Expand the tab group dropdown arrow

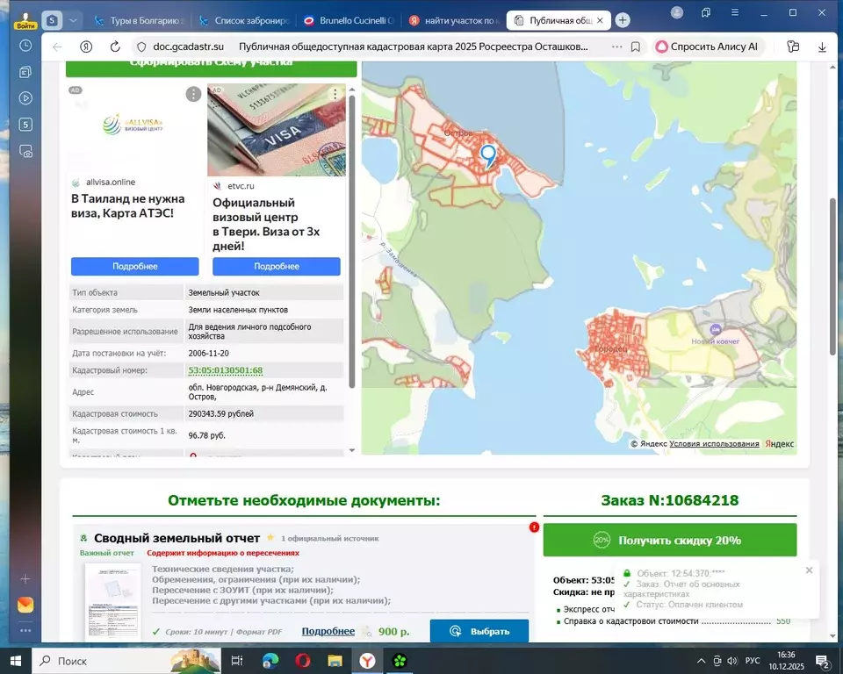75,20
